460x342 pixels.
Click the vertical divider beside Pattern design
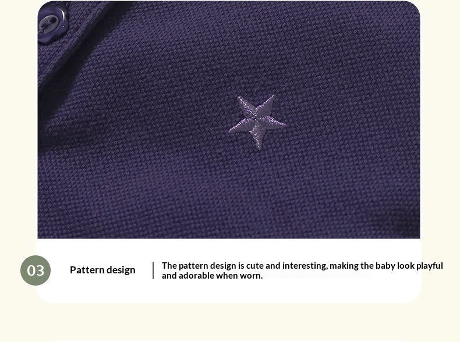(153, 270)
